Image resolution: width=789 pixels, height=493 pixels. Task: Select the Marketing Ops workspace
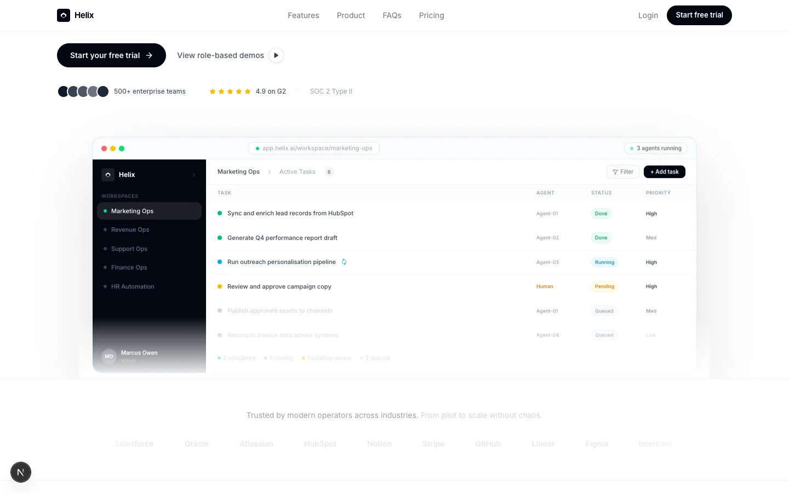coord(149,211)
